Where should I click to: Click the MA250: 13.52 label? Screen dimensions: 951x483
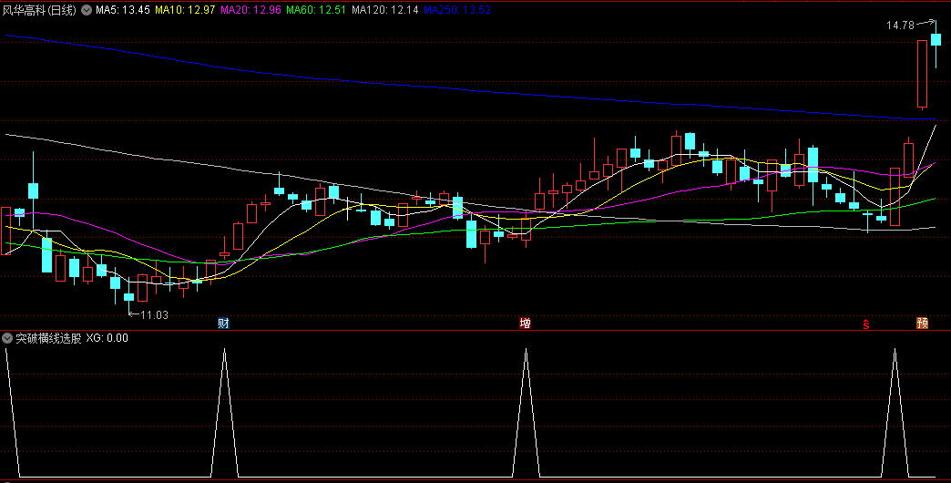[456, 10]
